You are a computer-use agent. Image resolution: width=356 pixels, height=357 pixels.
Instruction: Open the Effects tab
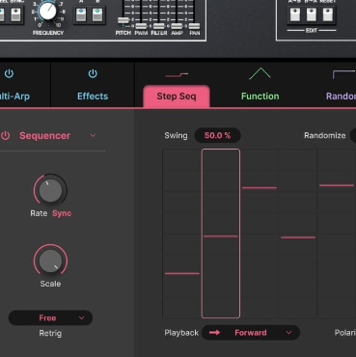pyautogui.click(x=93, y=96)
